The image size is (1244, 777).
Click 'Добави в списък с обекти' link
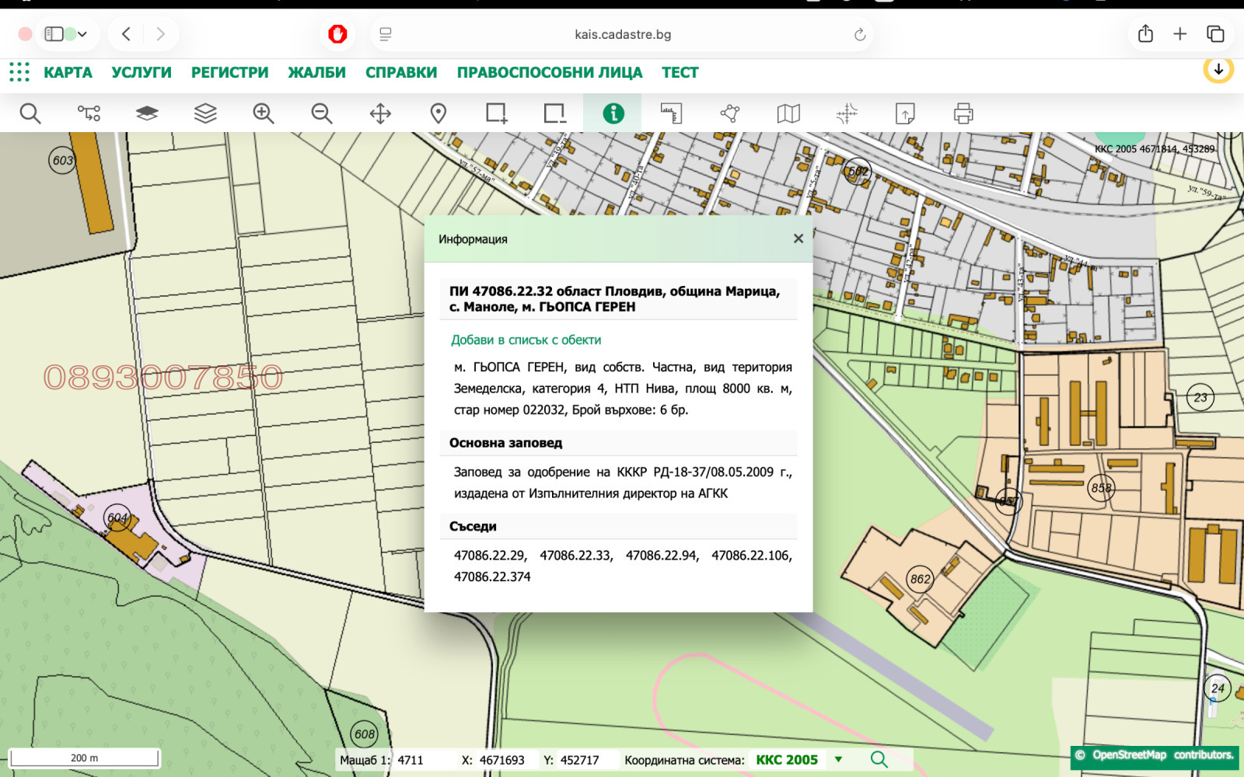click(x=526, y=340)
